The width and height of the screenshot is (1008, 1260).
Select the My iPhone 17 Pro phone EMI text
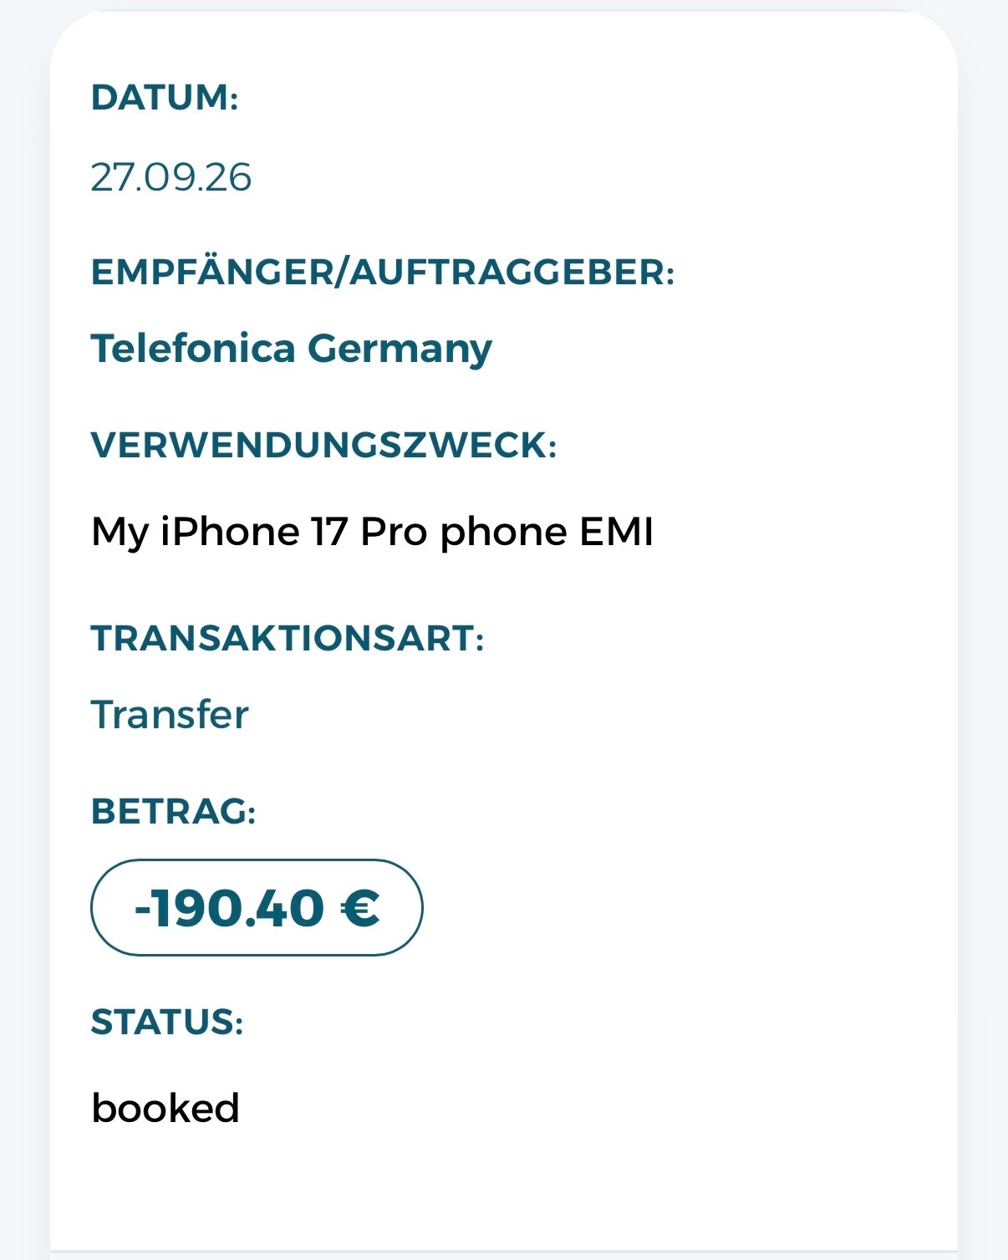[x=372, y=533]
